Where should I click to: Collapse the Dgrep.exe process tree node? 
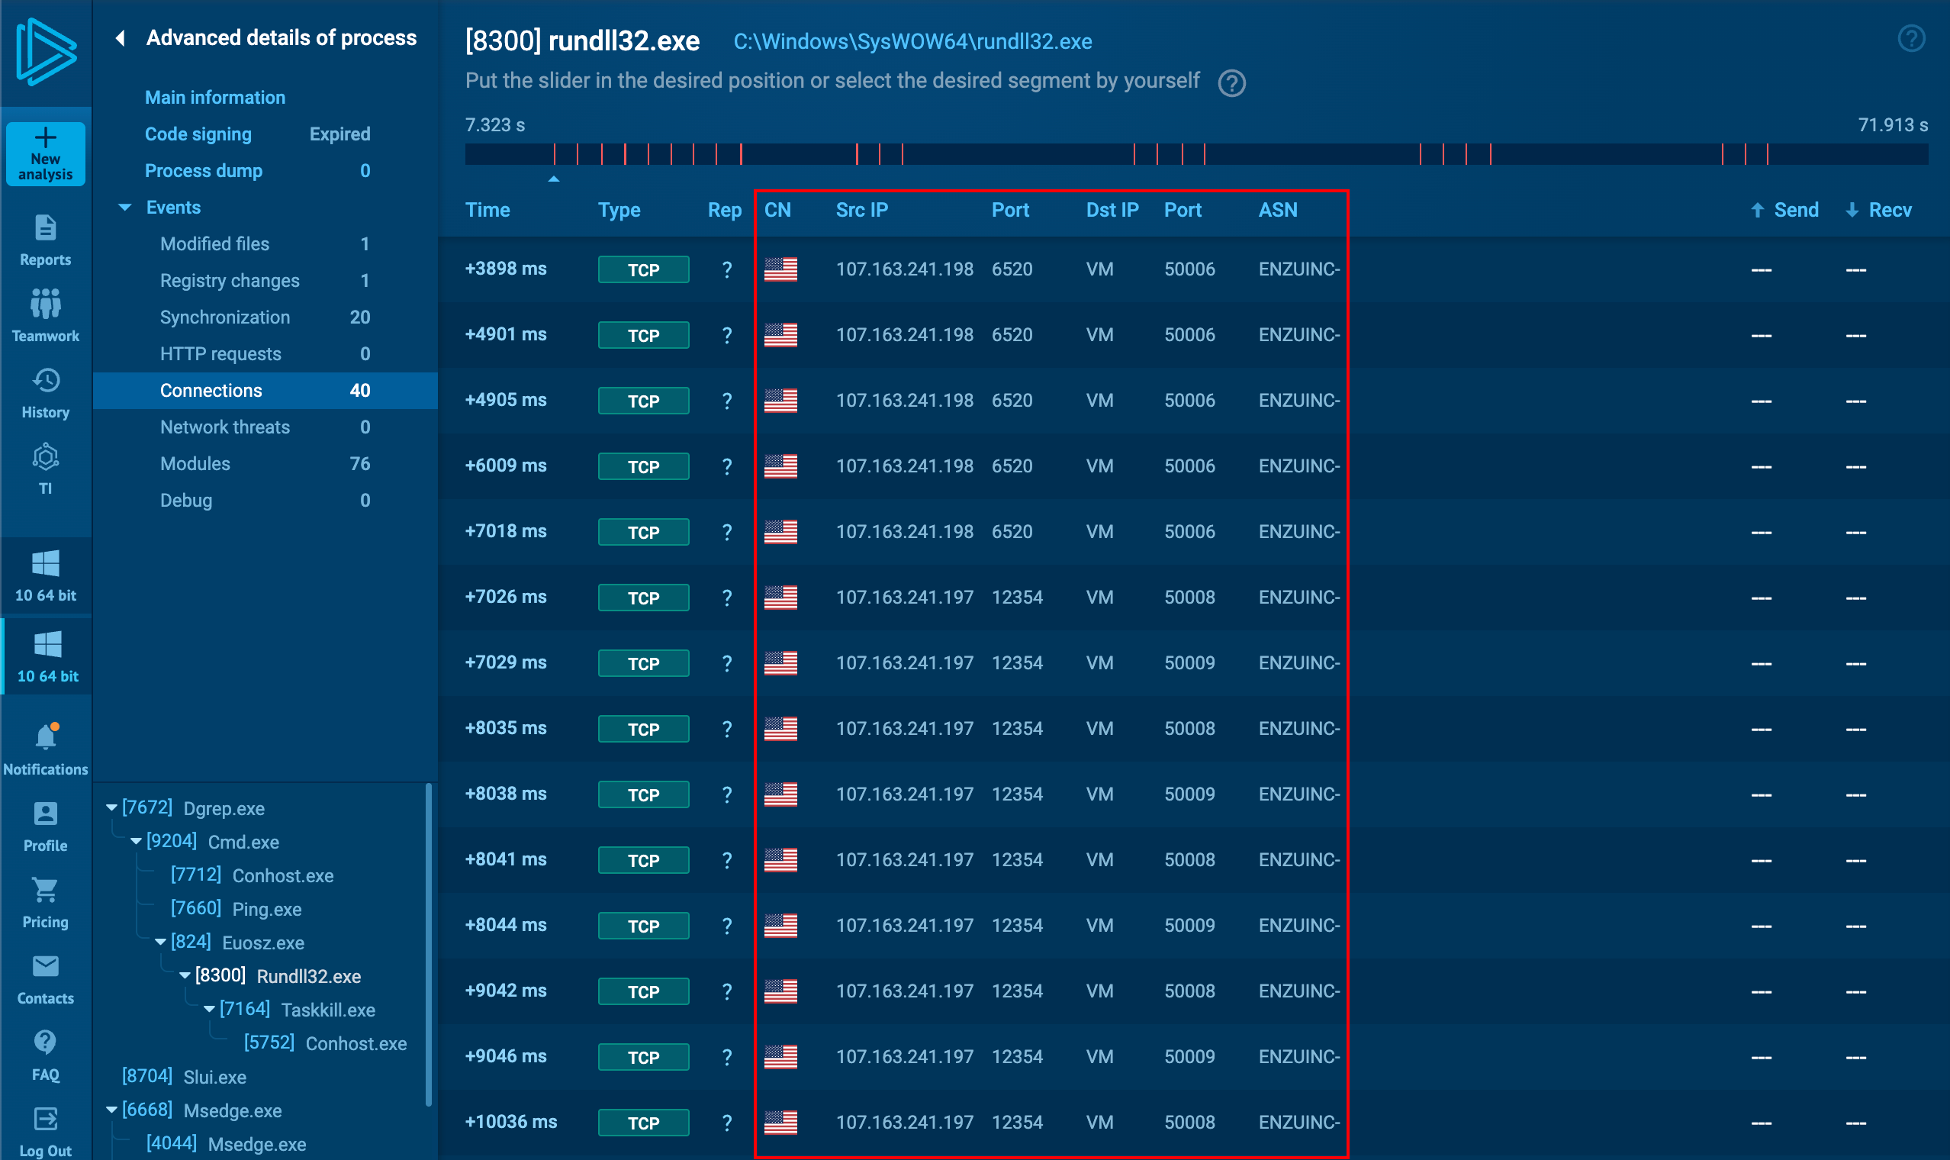(111, 807)
